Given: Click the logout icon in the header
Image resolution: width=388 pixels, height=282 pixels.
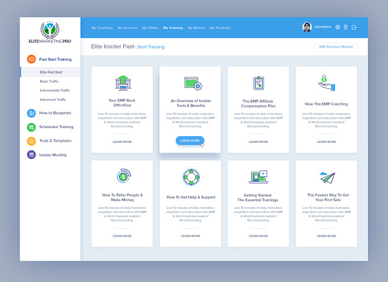Looking at the screenshot, I should (x=354, y=27).
